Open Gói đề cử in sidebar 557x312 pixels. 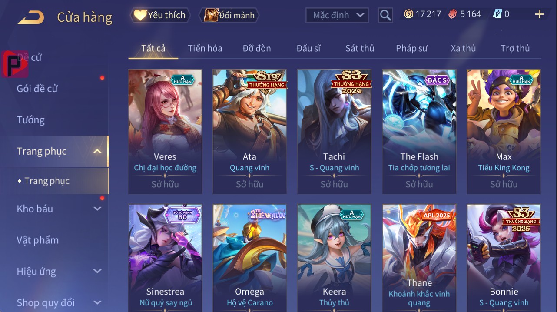pos(37,89)
